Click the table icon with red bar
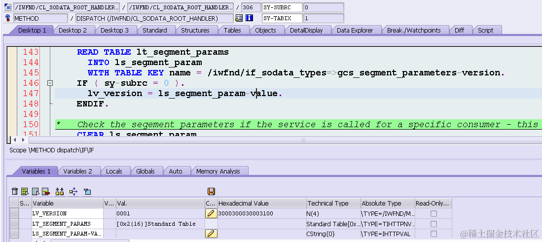 pyautogui.click(x=46, y=191)
